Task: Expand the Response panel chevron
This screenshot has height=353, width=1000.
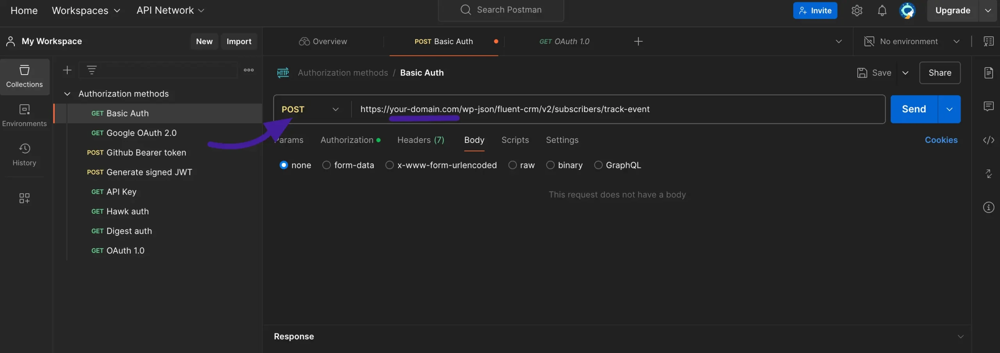Action: 960,337
